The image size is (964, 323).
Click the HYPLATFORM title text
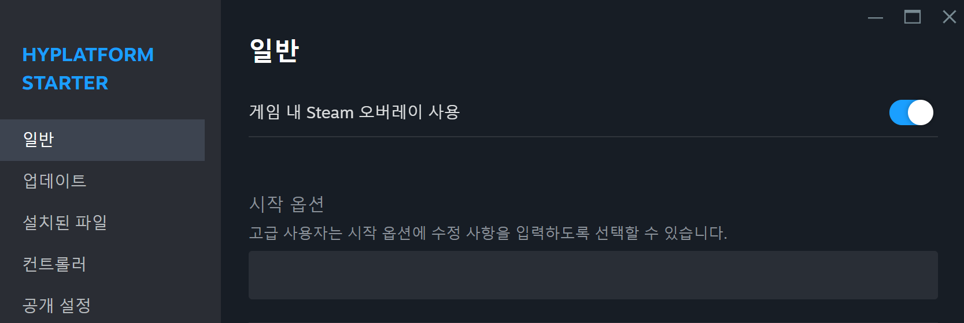88,55
